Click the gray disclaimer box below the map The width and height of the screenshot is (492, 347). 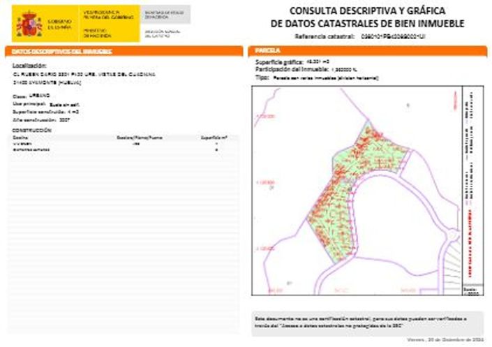click(368, 323)
